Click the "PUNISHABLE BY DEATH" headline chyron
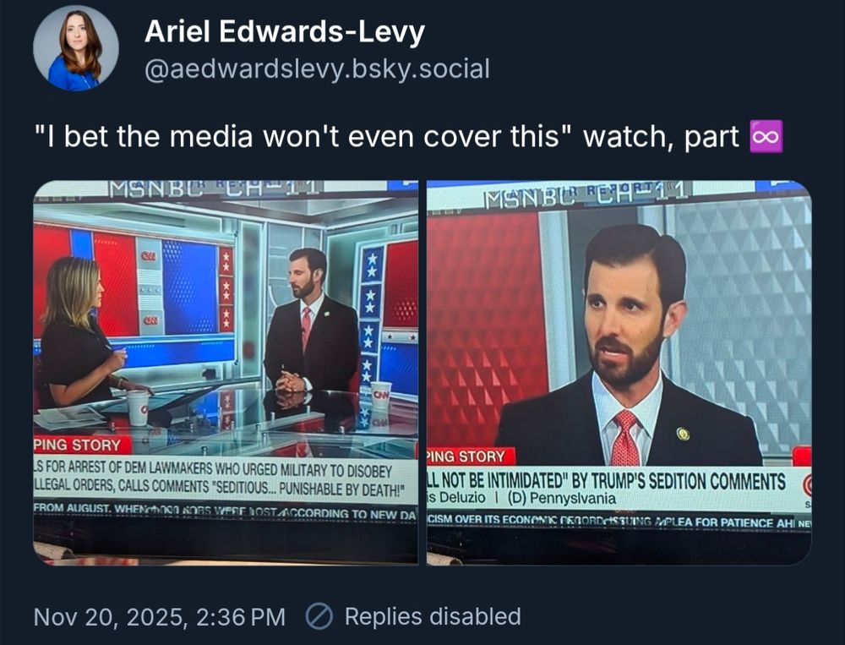 (221, 479)
